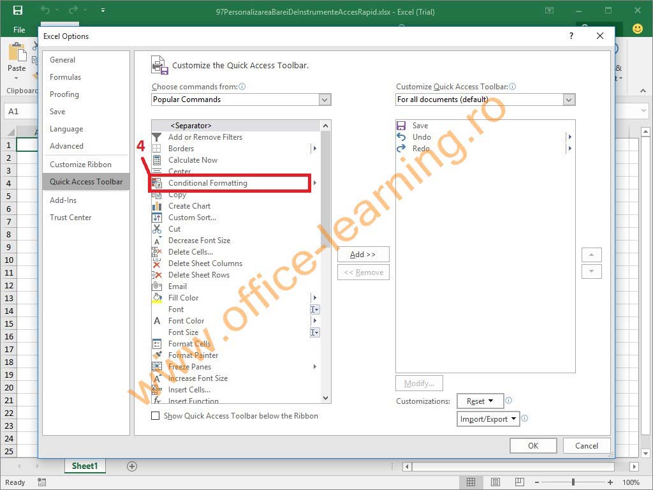Select the Conditional Formatting command

pos(236,183)
